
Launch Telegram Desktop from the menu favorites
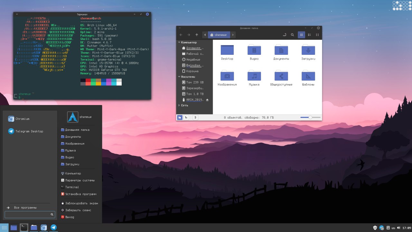25,131
